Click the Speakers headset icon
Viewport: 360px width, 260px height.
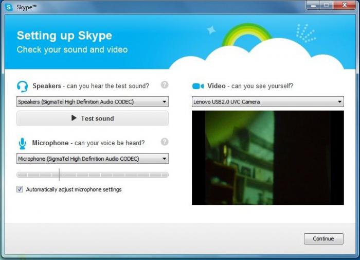pyautogui.click(x=22, y=86)
